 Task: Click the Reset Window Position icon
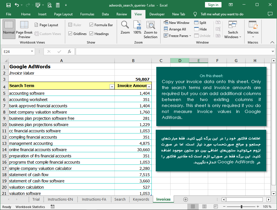point(218,36)
